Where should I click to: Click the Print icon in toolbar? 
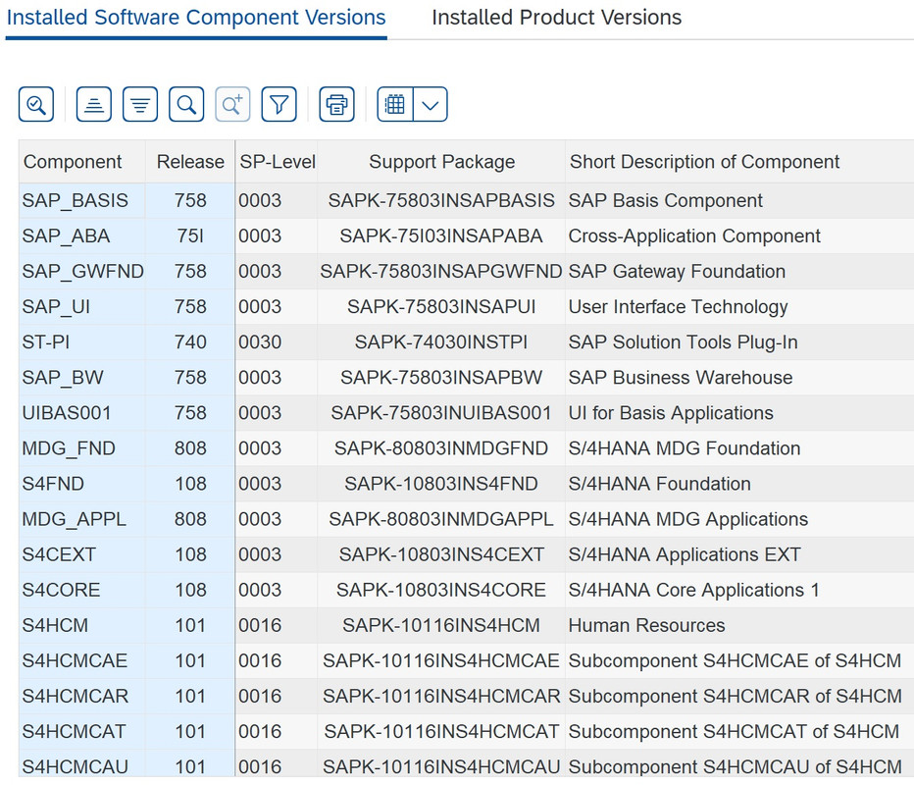[x=337, y=104]
